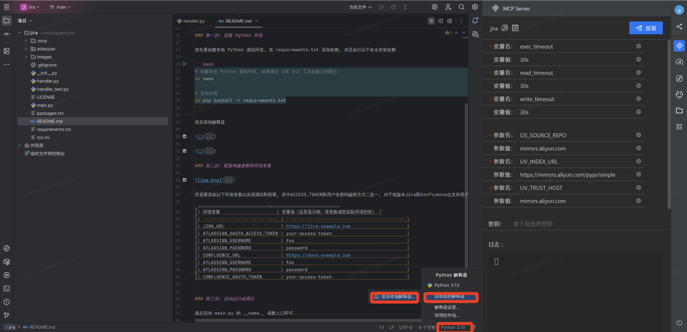Remove the exec_timeout variable name entry
Screen dimensions: 687x332
point(639,46)
